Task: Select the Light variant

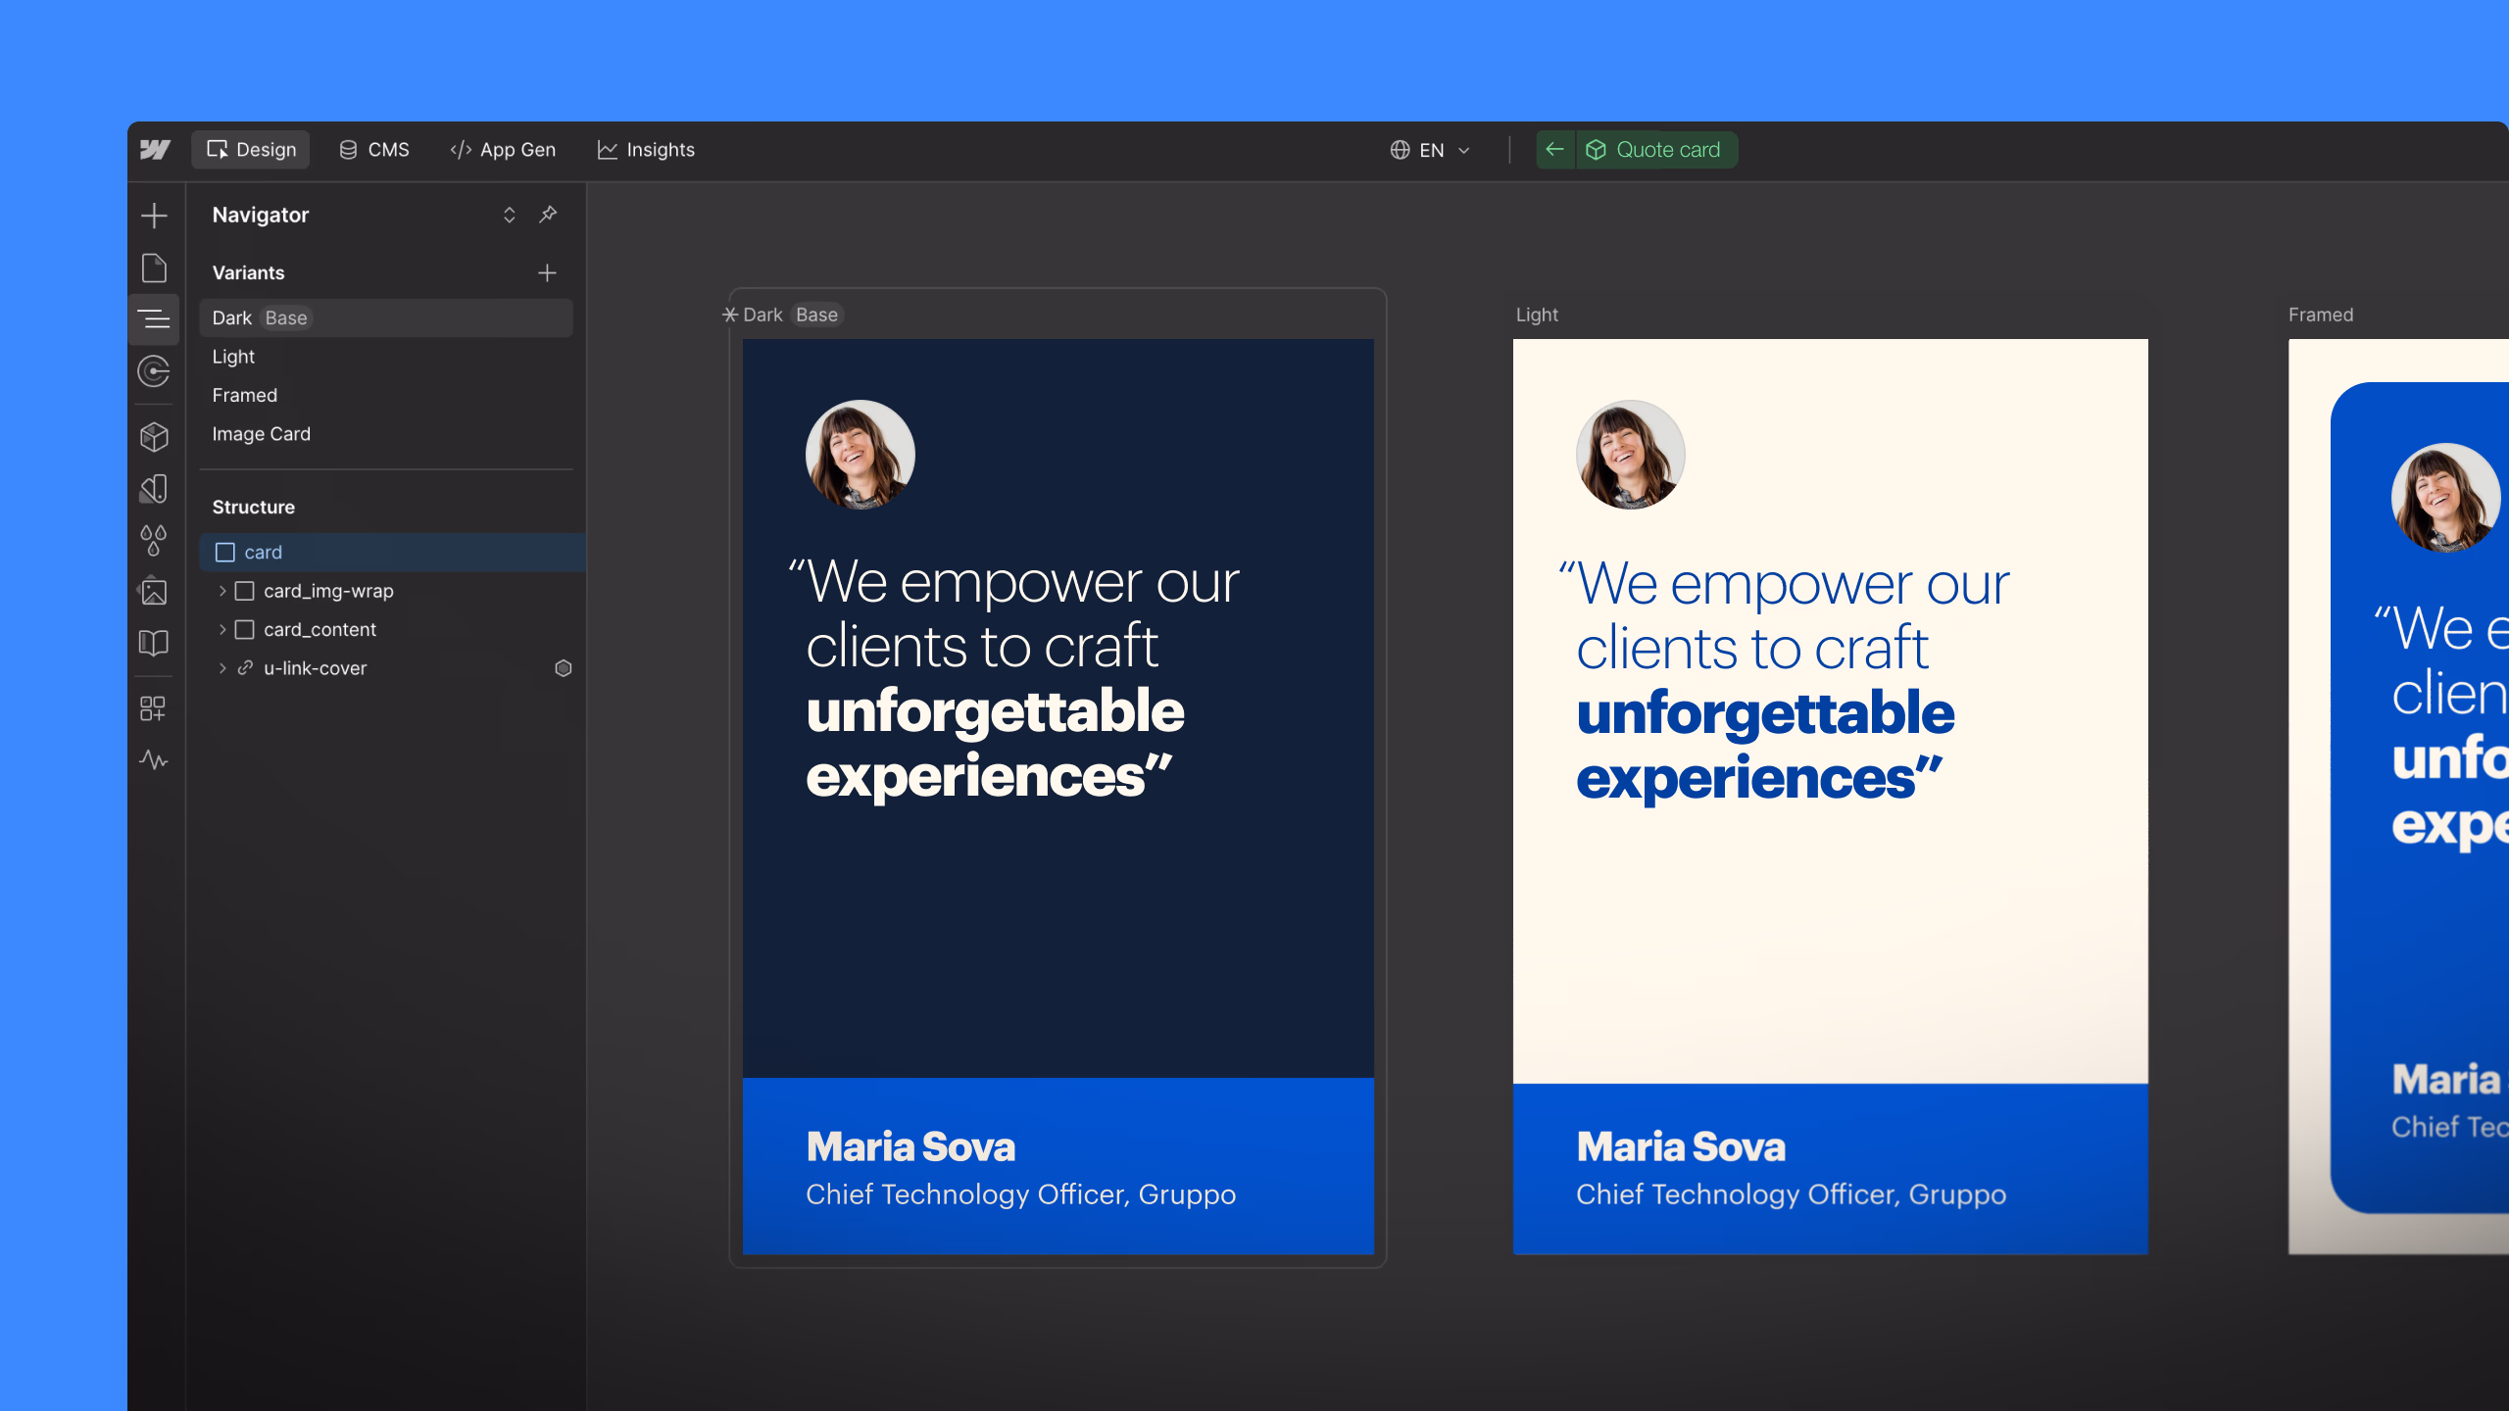Action: 233,356
